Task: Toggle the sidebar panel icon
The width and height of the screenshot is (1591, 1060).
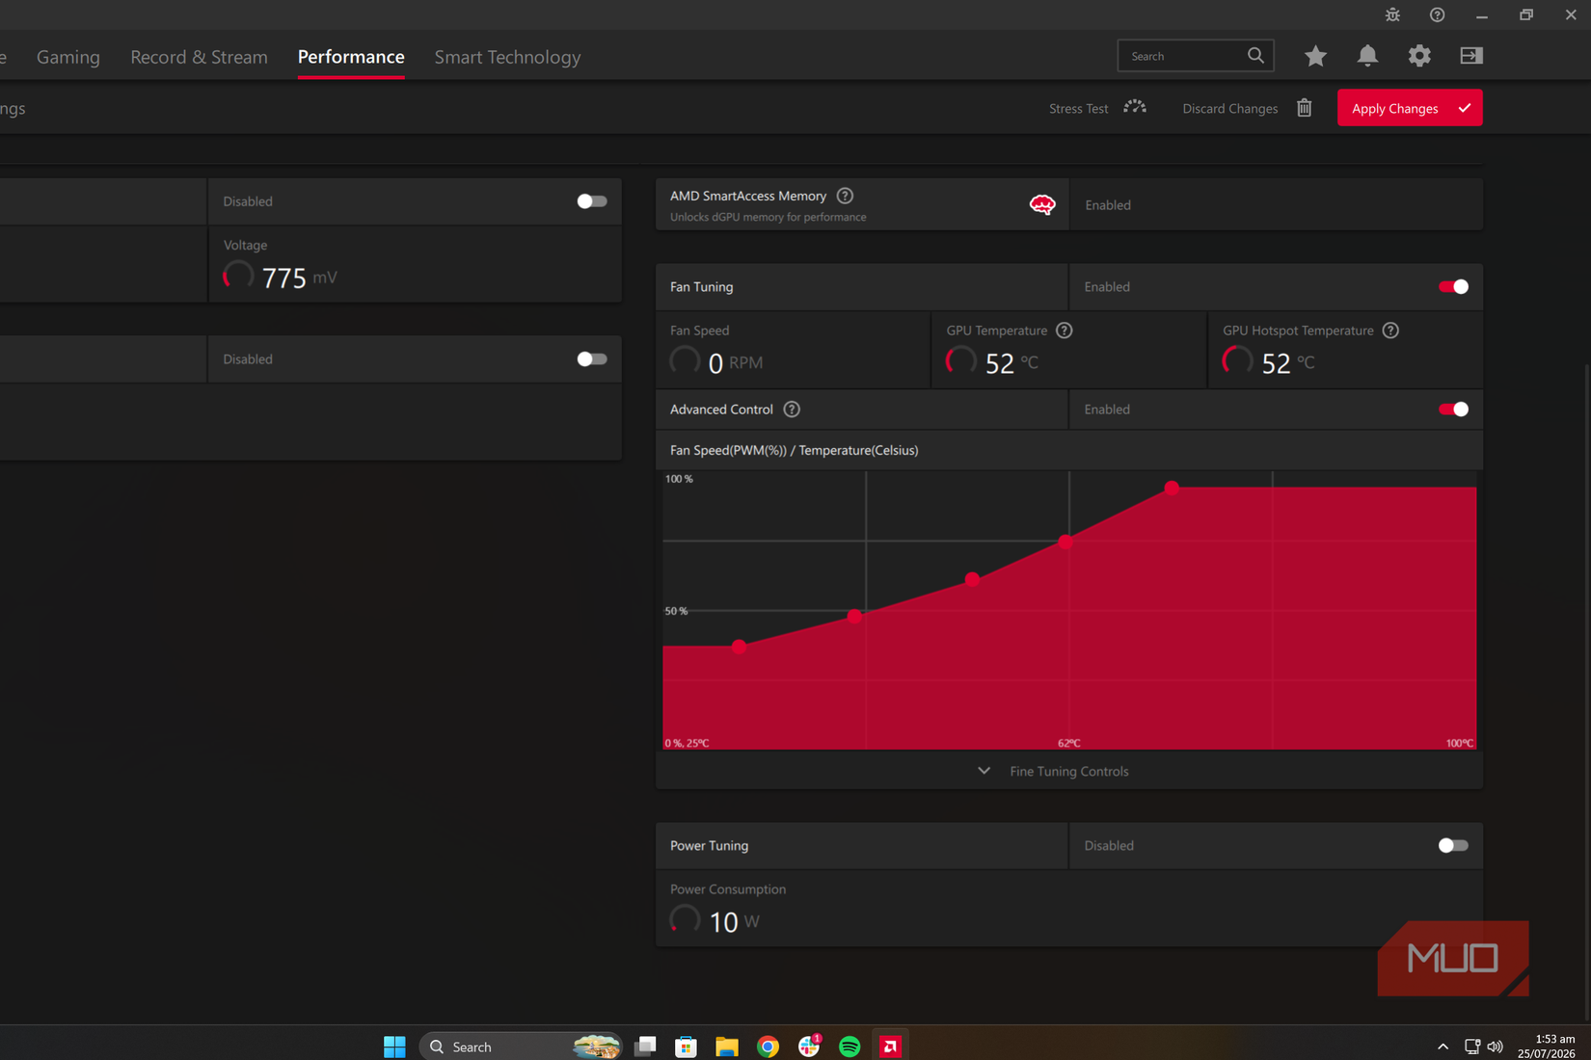Action: tap(1471, 56)
